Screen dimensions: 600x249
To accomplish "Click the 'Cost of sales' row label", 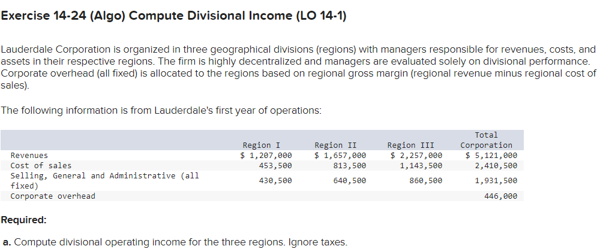I will coord(41,165).
